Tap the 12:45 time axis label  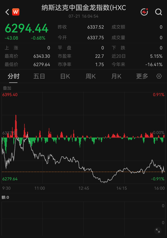pos(83,188)
